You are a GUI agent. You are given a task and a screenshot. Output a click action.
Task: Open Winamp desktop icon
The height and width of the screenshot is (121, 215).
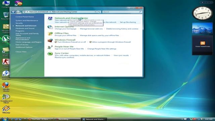click(x=6, y=110)
